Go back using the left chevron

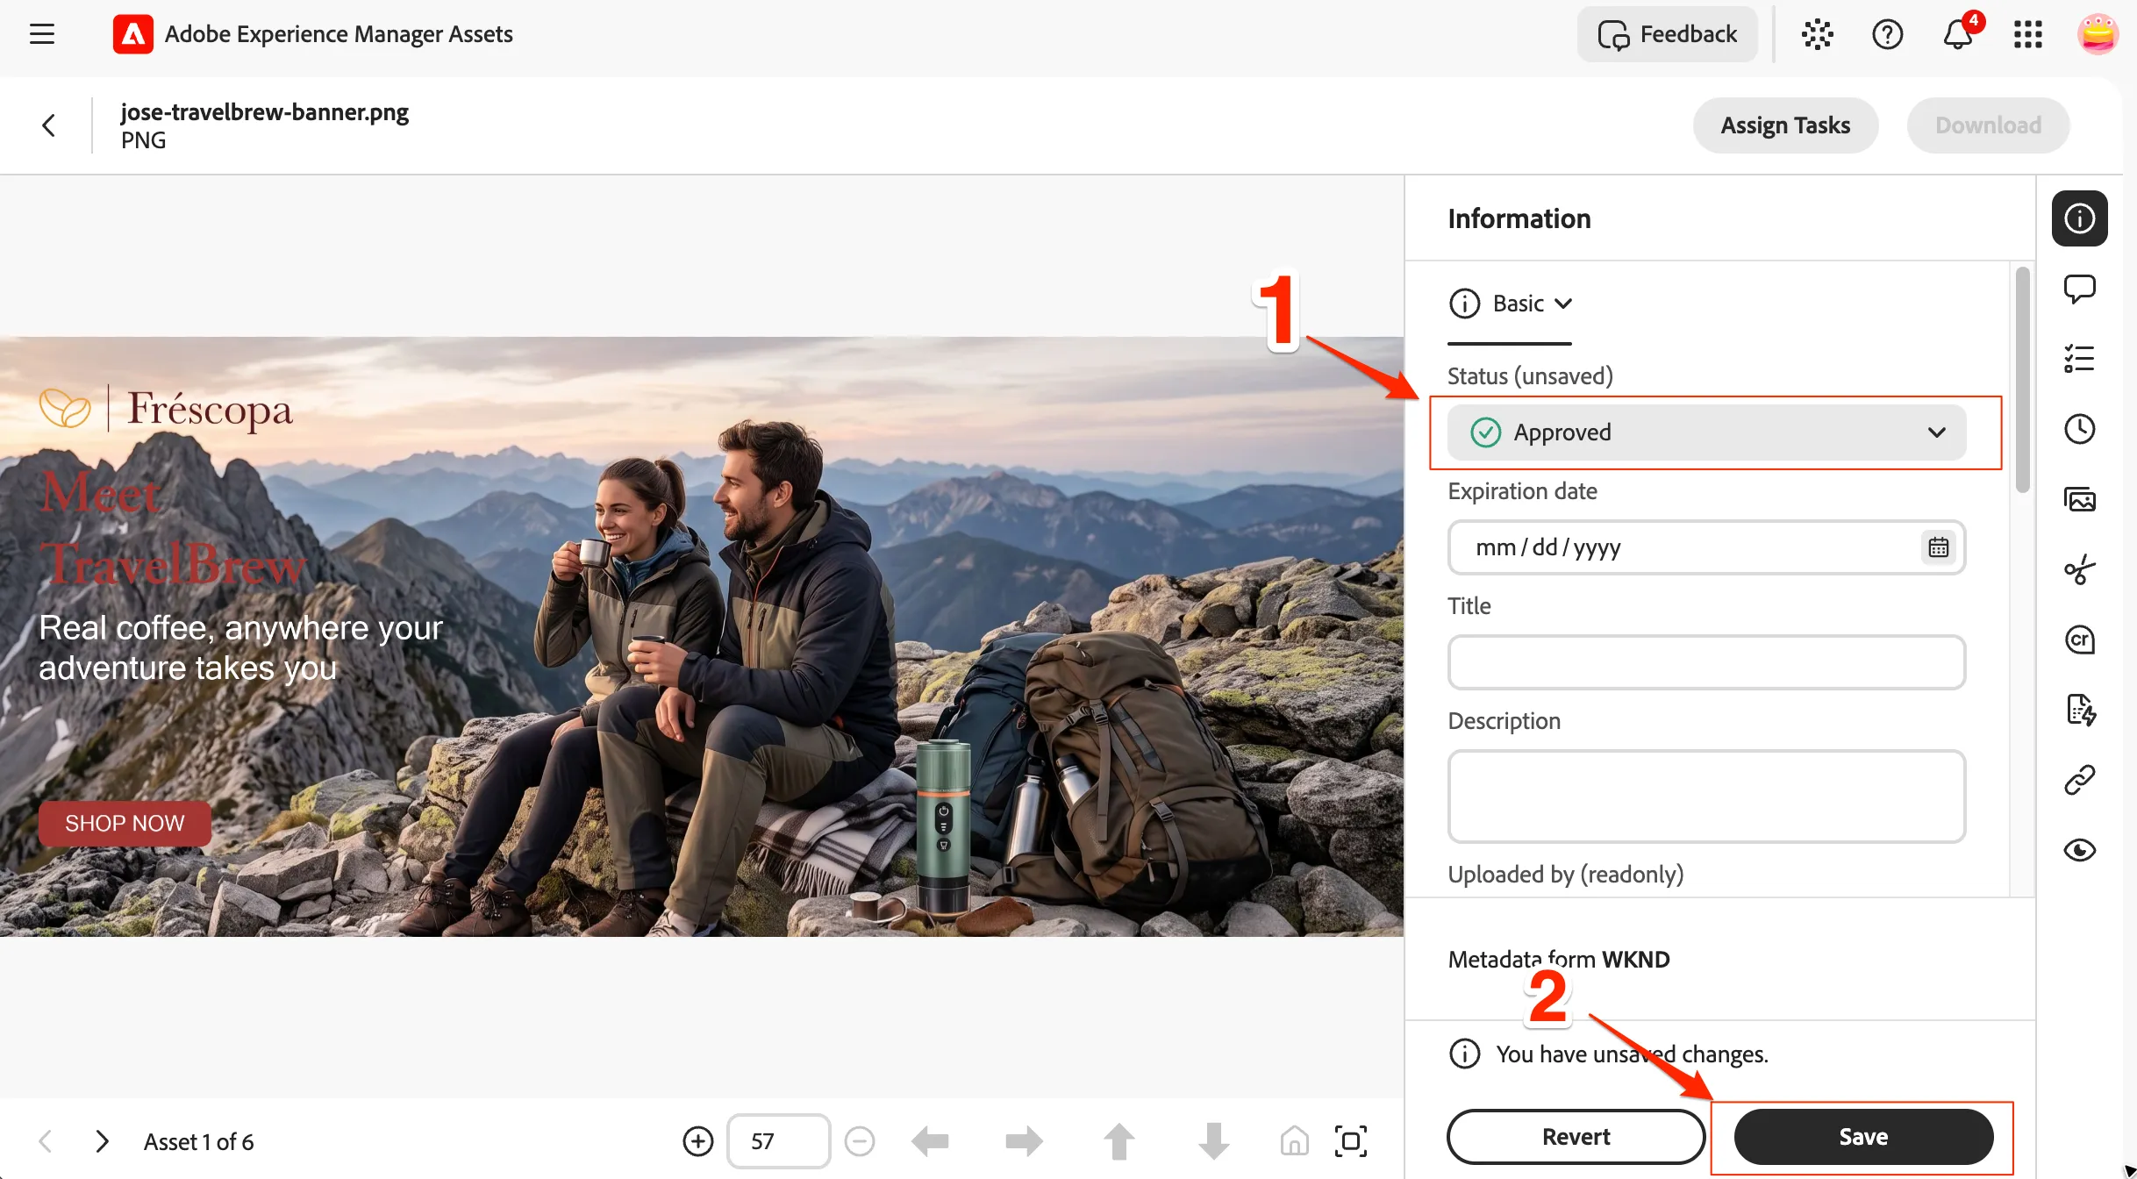[49, 125]
